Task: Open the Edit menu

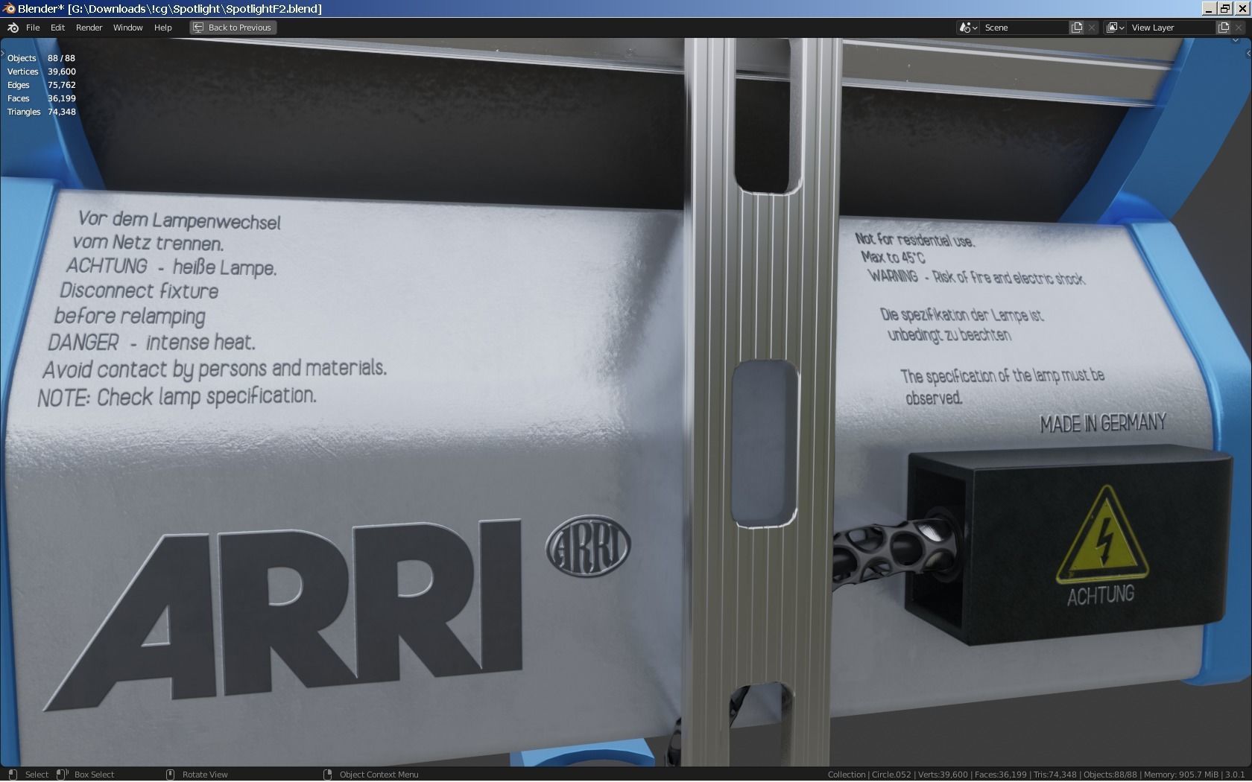Action: tap(57, 28)
